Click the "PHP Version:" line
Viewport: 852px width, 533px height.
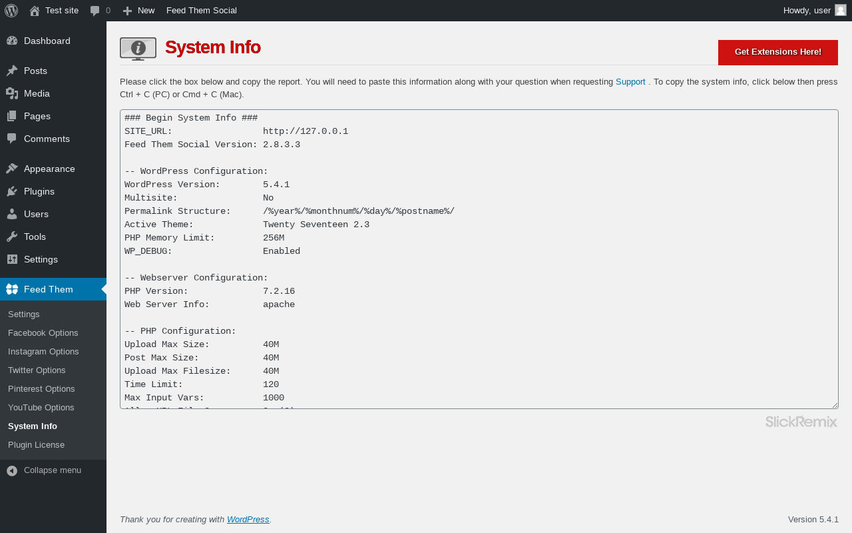coord(210,291)
